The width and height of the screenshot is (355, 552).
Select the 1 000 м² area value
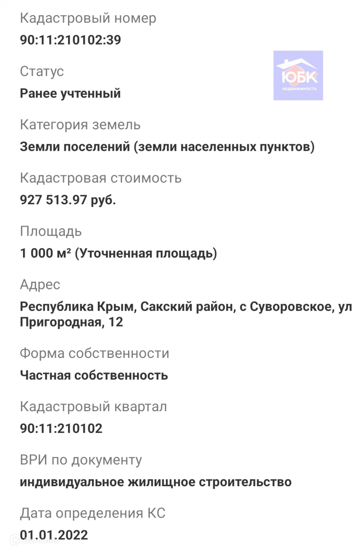coord(118,253)
